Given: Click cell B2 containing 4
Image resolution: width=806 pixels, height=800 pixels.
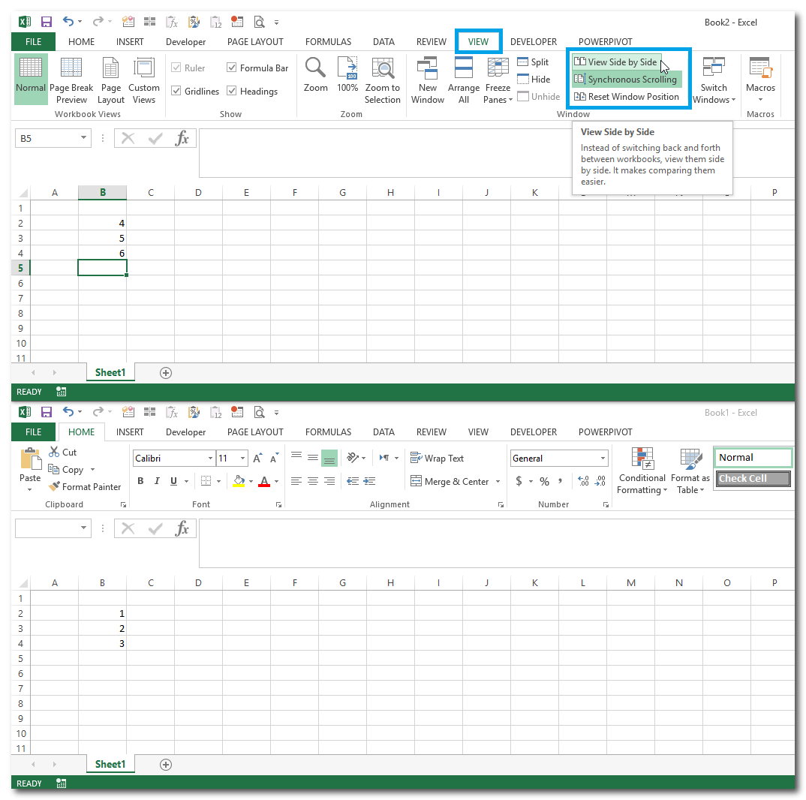Looking at the screenshot, I should [103, 223].
